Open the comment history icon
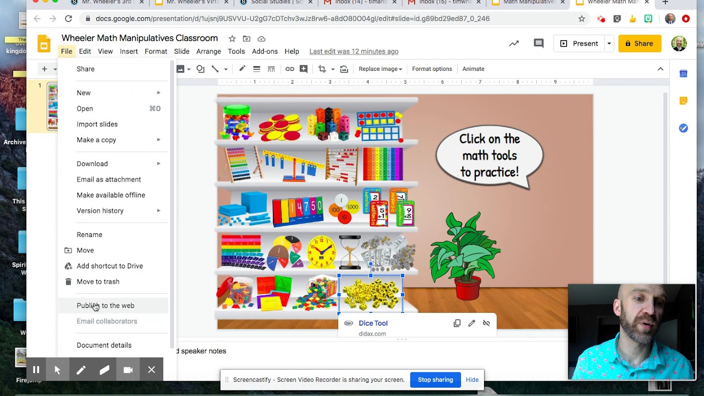Screen dimensions: 704x396 [x=538, y=43]
